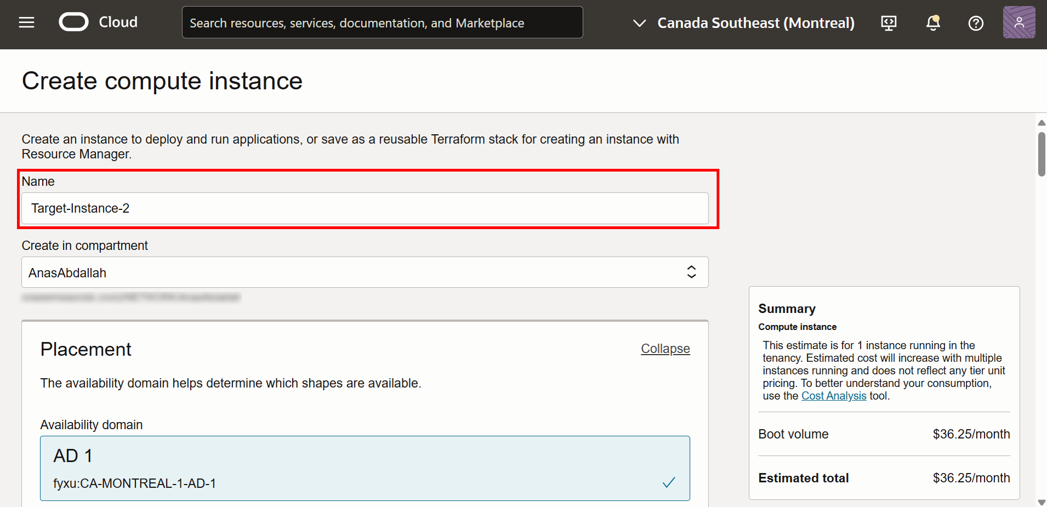Click the compartment dropdown up-down arrows

pos(691,272)
